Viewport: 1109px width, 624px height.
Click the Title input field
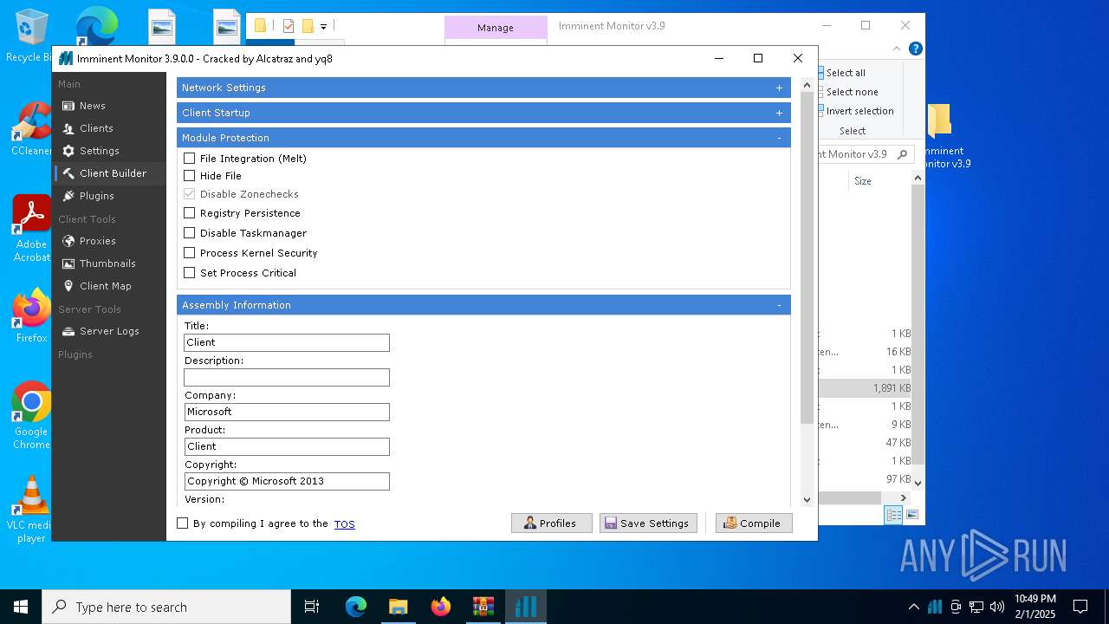[x=287, y=342]
